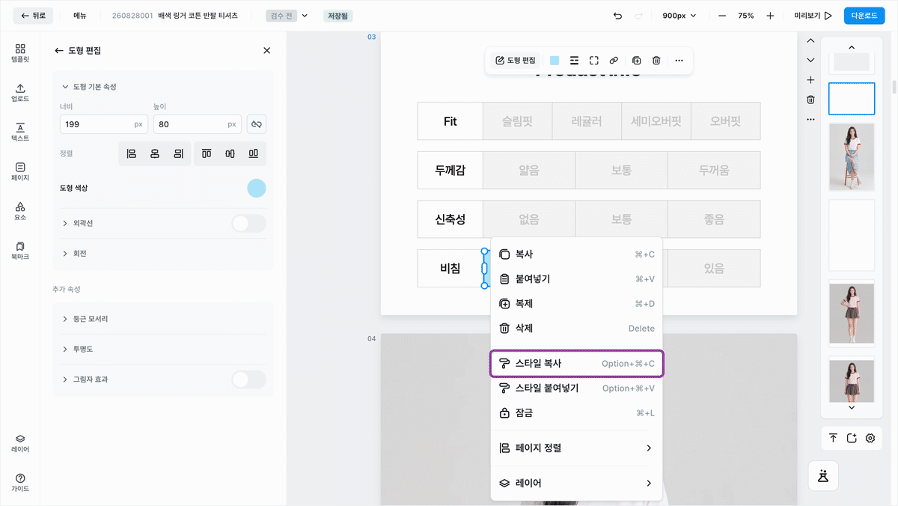Open page thumbnail settings gear
898x506 pixels.
tap(870, 439)
